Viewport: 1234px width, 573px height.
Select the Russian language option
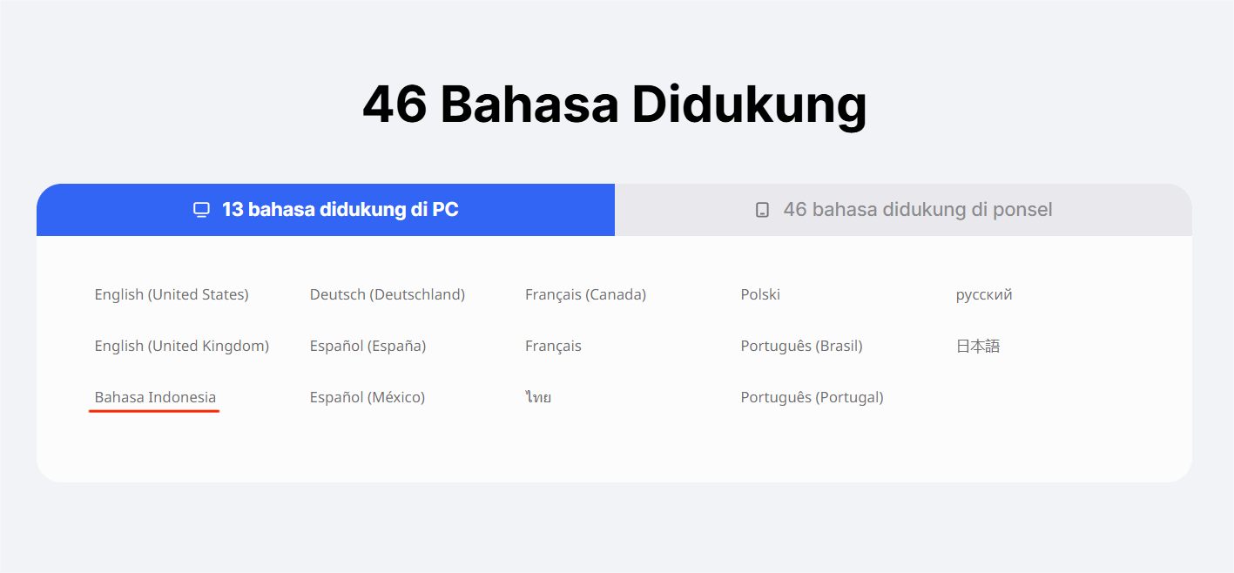point(983,294)
